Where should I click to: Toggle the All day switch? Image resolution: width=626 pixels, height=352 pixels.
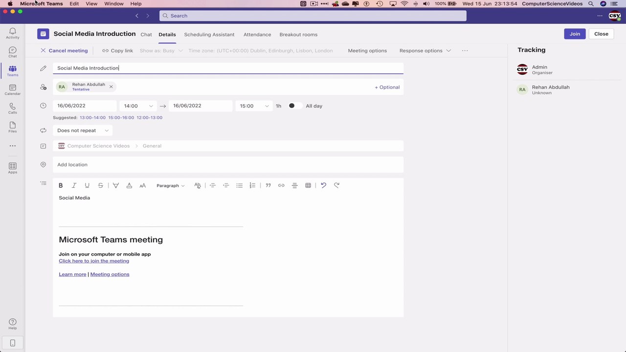(x=294, y=106)
